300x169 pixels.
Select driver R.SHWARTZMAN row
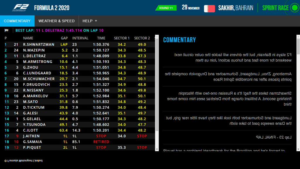point(79,44)
